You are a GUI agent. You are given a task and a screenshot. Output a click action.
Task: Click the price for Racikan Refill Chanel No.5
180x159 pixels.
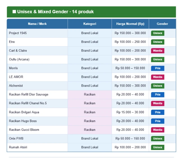(x=130, y=103)
